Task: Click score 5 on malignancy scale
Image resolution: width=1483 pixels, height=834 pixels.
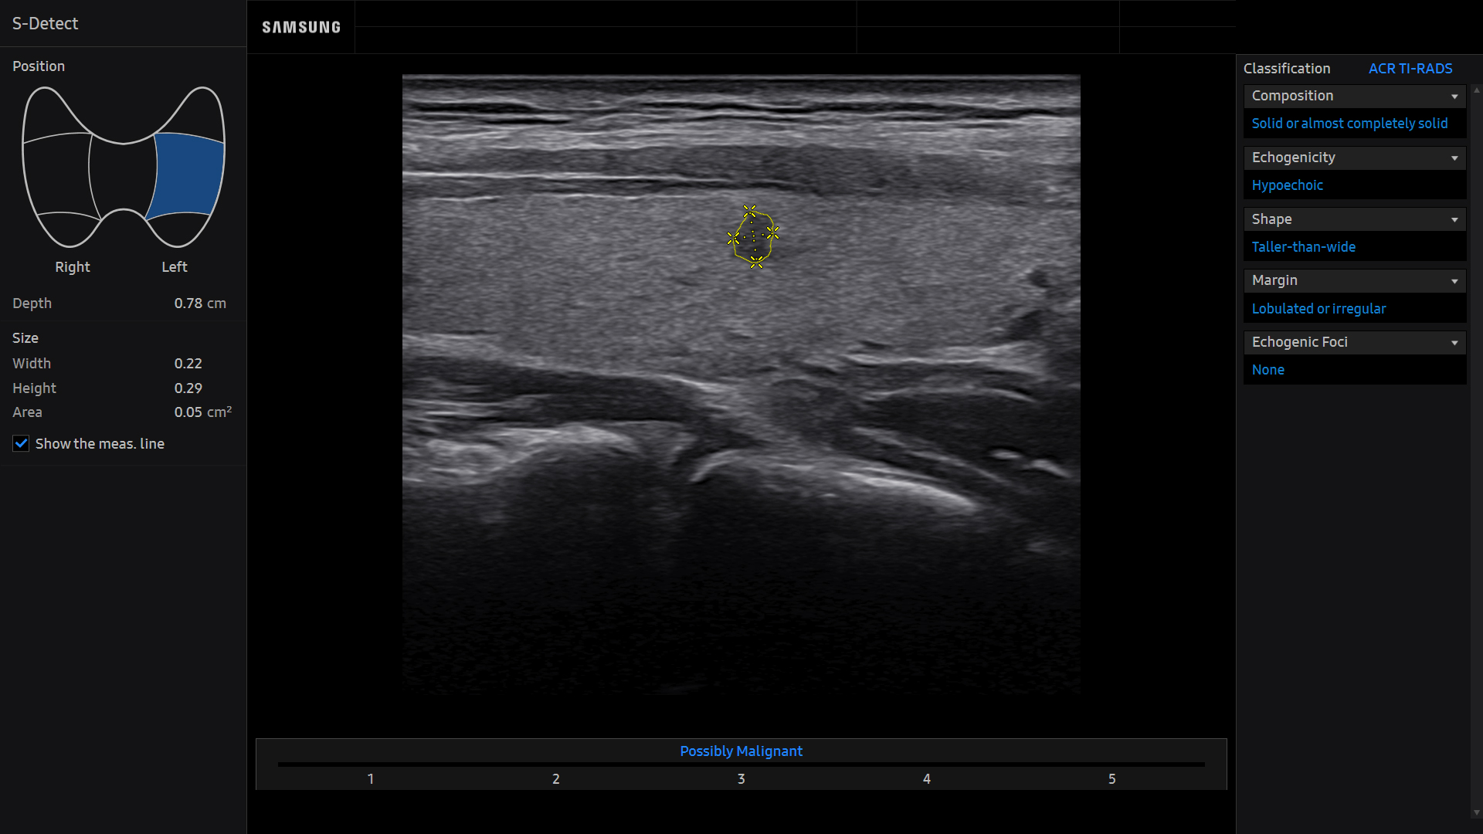Action: point(1112,779)
